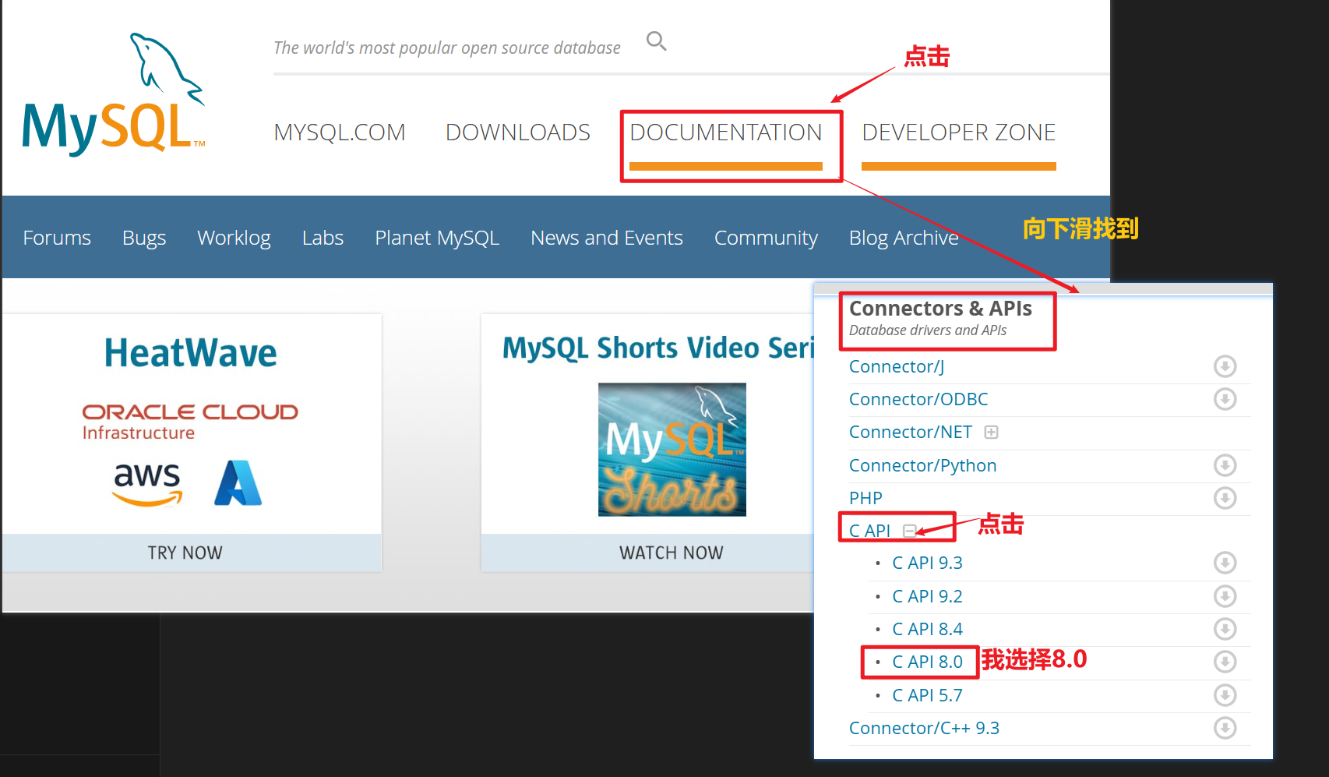Open C API 8.4 link
Screen dimensions: 1329x777
point(927,629)
